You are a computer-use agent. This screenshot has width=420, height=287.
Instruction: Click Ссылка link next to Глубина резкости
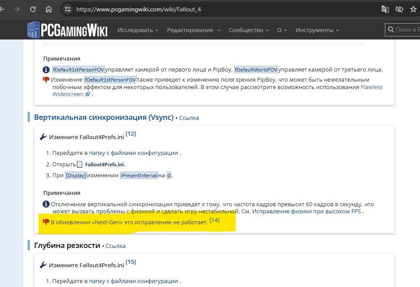click(116, 246)
